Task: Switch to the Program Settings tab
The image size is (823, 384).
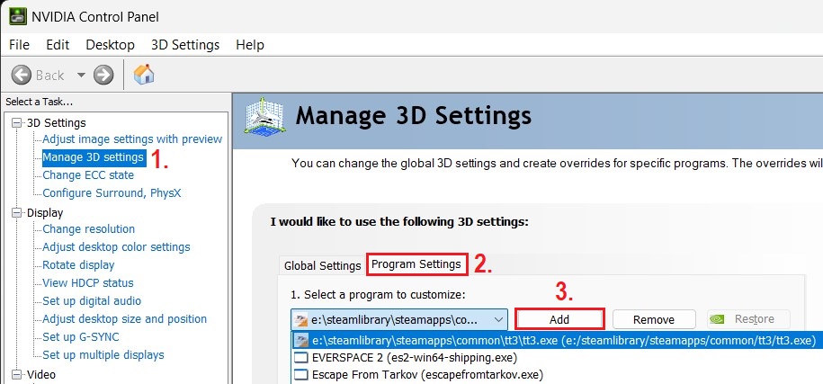Action: coord(416,263)
